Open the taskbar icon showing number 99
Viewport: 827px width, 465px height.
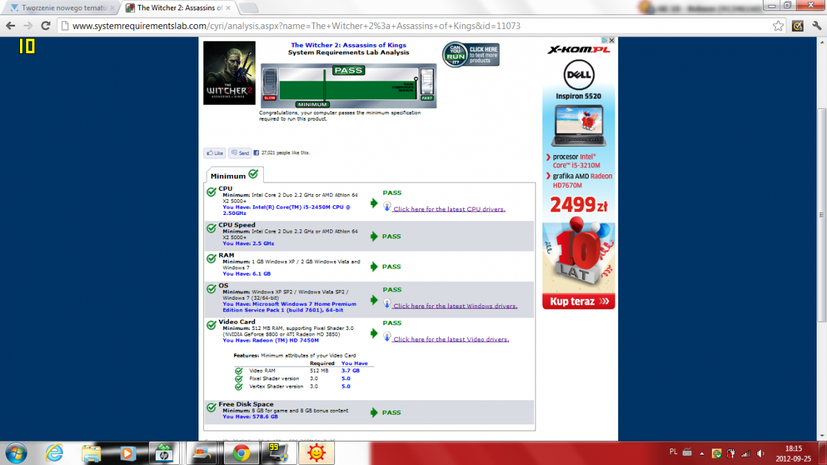[x=278, y=453]
